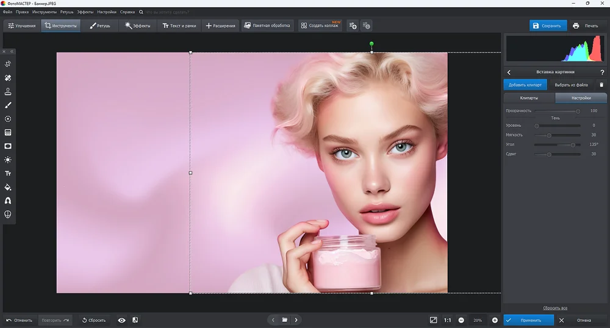610x328 pixels.
Task: Set zoom to 1:1 actual size
Action: 447,320
